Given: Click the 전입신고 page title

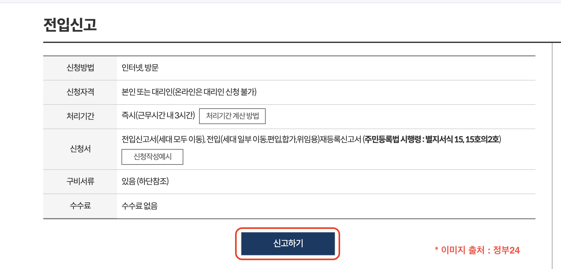Looking at the screenshot, I should tap(69, 24).
